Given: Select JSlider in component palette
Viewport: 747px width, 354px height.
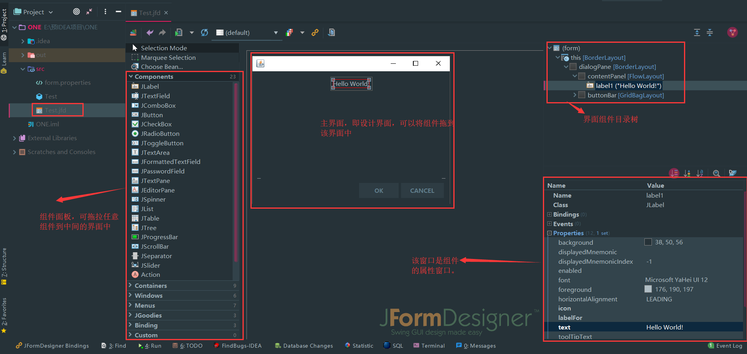Looking at the screenshot, I should pyautogui.click(x=146, y=265).
